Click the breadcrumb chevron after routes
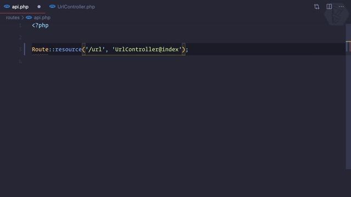The image size is (351, 197). pos(22,18)
